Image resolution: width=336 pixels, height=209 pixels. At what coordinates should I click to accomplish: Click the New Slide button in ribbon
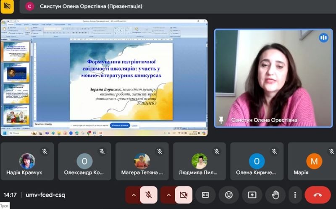pos(27,30)
